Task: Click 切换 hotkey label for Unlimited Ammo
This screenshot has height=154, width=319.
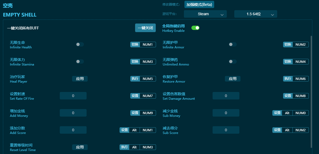Action: [x=288, y=61]
